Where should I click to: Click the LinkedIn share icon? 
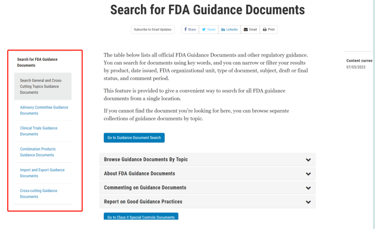click(223, 30)
